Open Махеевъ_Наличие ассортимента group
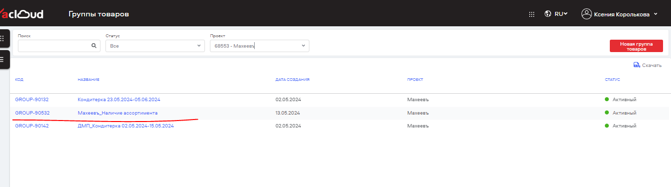This screenshot has height=187, width=671. (117, 113)
